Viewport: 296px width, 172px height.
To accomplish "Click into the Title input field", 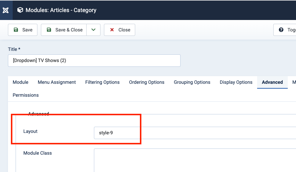I will tap(94, 61).
